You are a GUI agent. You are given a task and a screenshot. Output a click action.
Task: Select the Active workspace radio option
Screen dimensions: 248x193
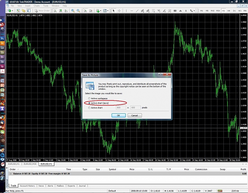[x=89, y=98]
